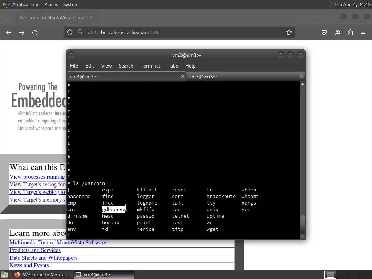This screenshot has height=279, width=372.
Task: Click the renice entry in terminal listing
Action: pyautogui.click(x=146, y=229)
